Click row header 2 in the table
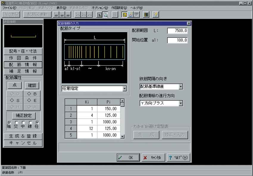This screenshot has height=176, width=253. 71,115
